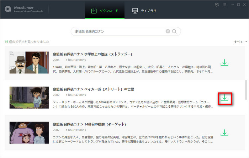The width and height of the screenshot is (249, 158).
Task: Minimize the NoteBurner window
Action: 233,5
